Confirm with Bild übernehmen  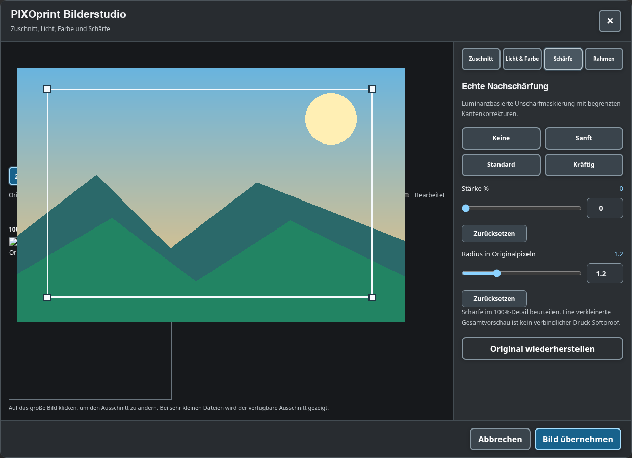(577, 439)
